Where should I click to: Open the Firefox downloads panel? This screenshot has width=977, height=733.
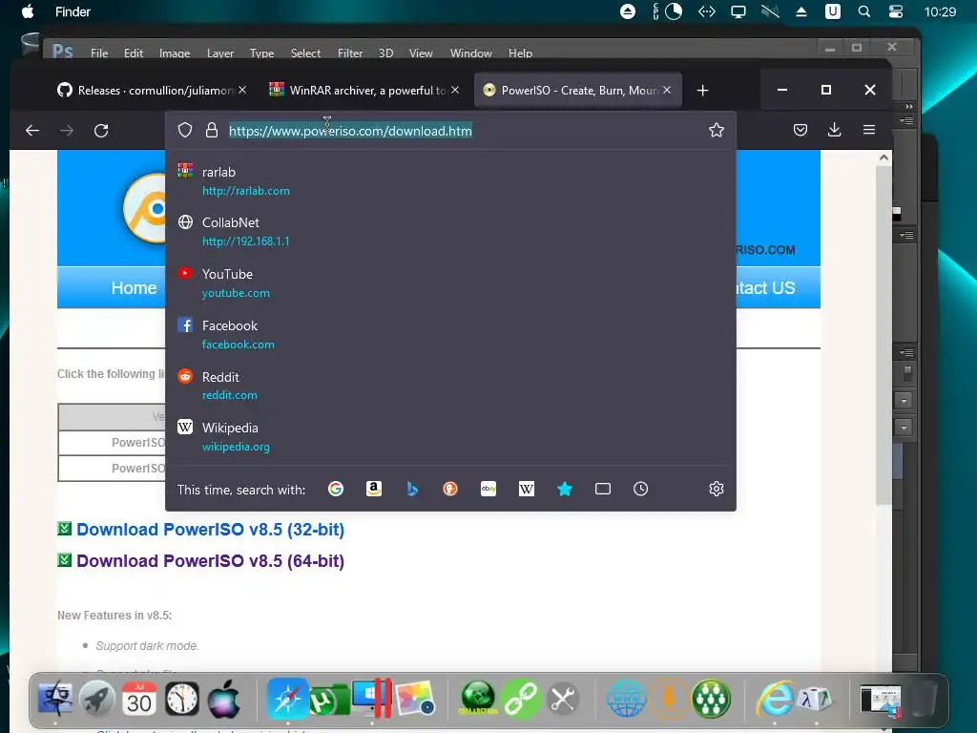coord(834,130)
